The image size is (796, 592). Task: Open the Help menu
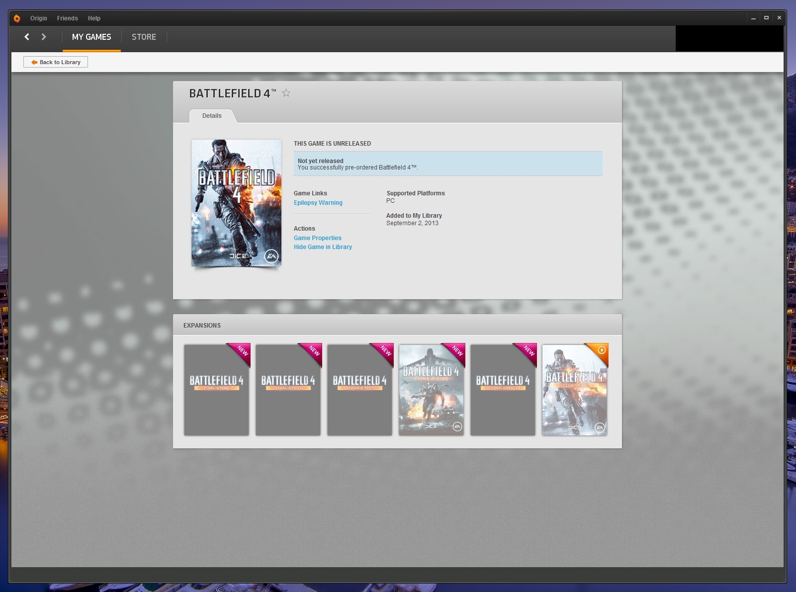click(x=94, y=18)
